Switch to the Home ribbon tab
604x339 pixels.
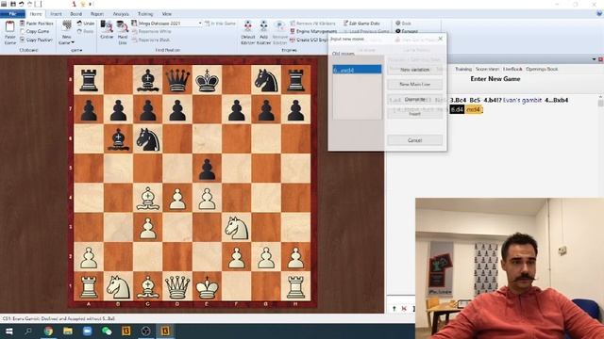pos(36,14)
